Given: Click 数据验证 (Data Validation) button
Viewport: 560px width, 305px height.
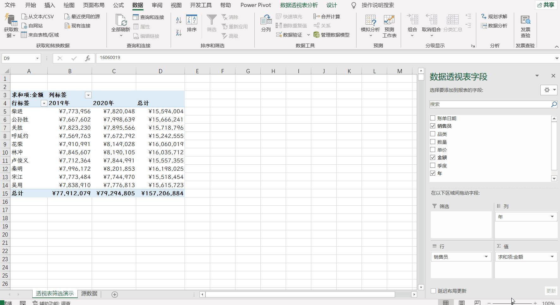Looking at the screenshot, I should click(289, 35).
